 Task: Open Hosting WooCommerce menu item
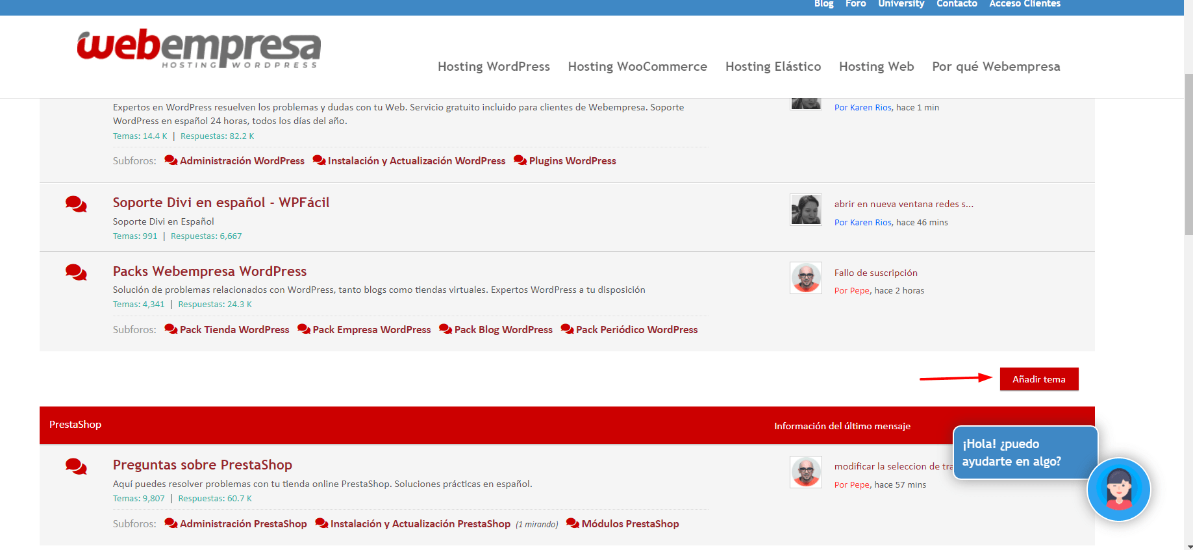pos(637,66)
